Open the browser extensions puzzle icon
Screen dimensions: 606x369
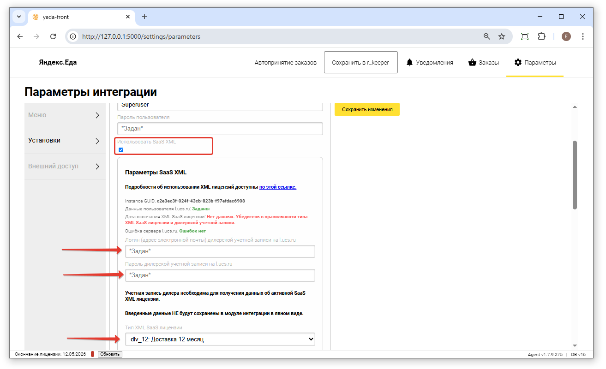click(x=541, y=36)
